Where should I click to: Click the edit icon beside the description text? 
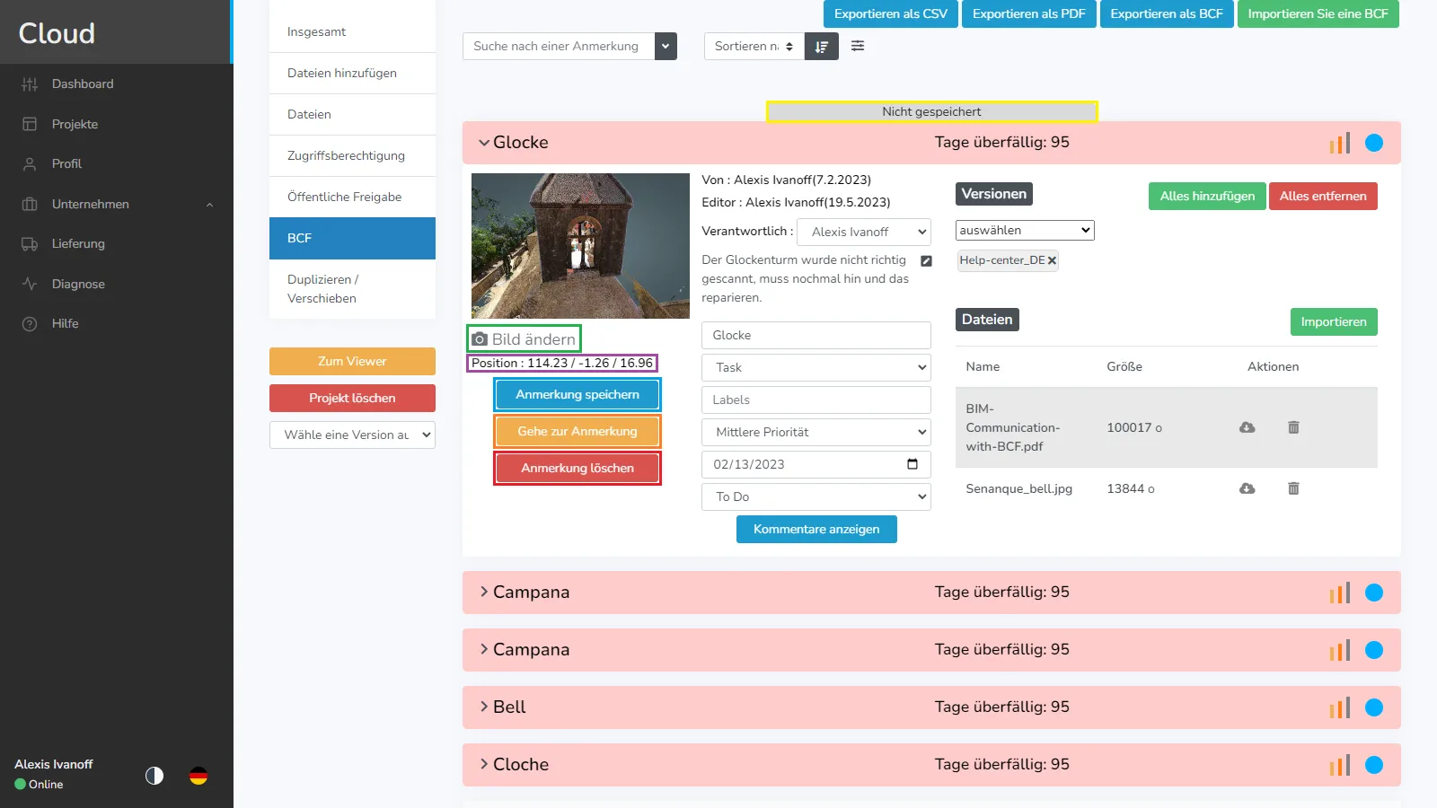(926, 261)
